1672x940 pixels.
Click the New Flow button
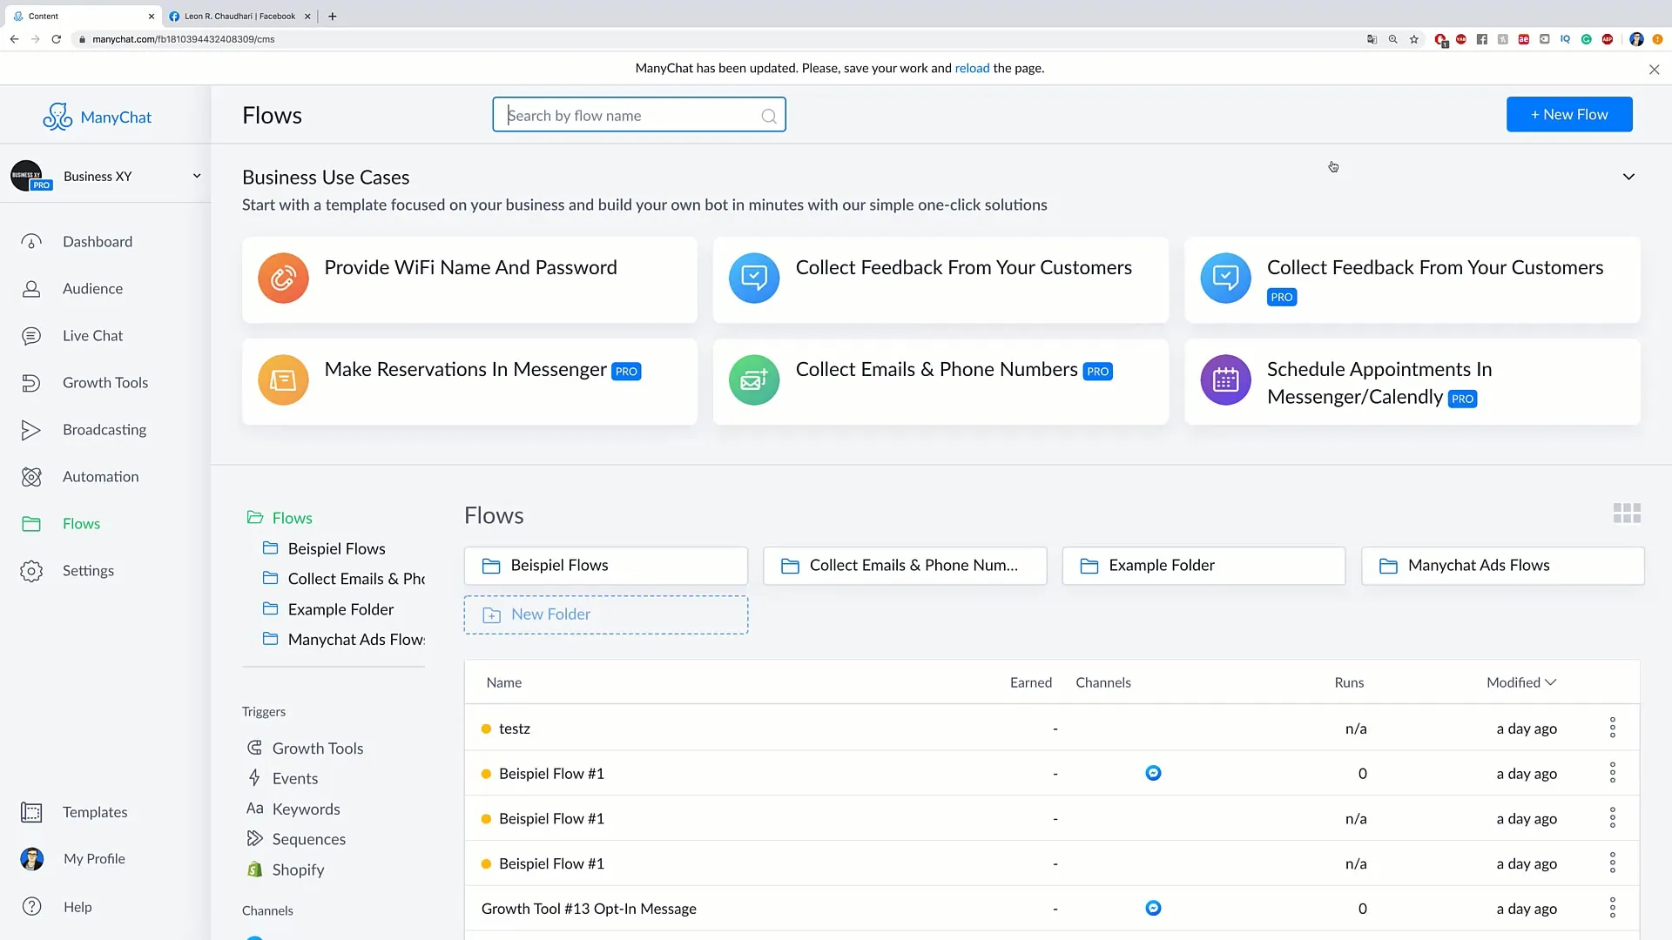1570,114
